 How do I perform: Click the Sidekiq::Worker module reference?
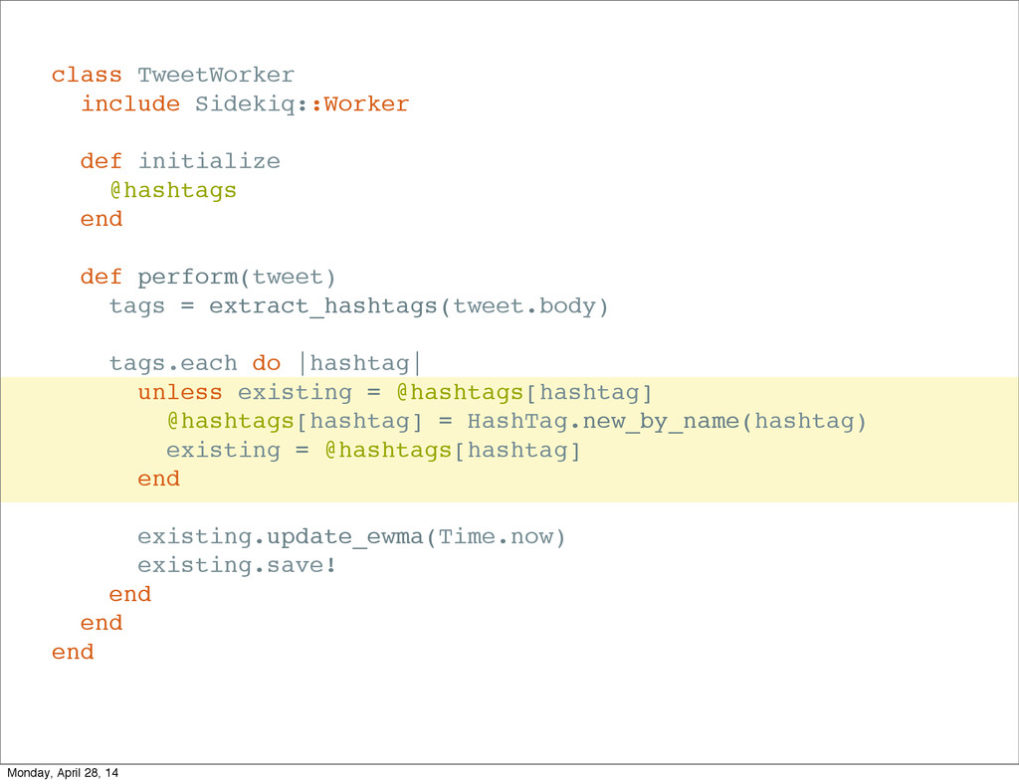click(302, 103)
